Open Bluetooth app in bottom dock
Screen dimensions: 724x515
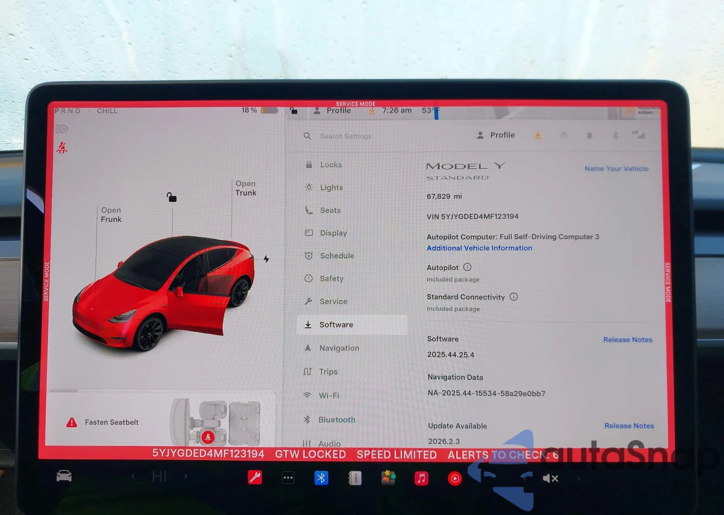pyautogui.click(x=321, y=478)
